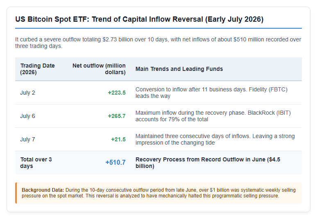The width and height of the screenshot is (317, 220).
Task: Click the +510.7 total value in blue
Action: pos(115,162)
